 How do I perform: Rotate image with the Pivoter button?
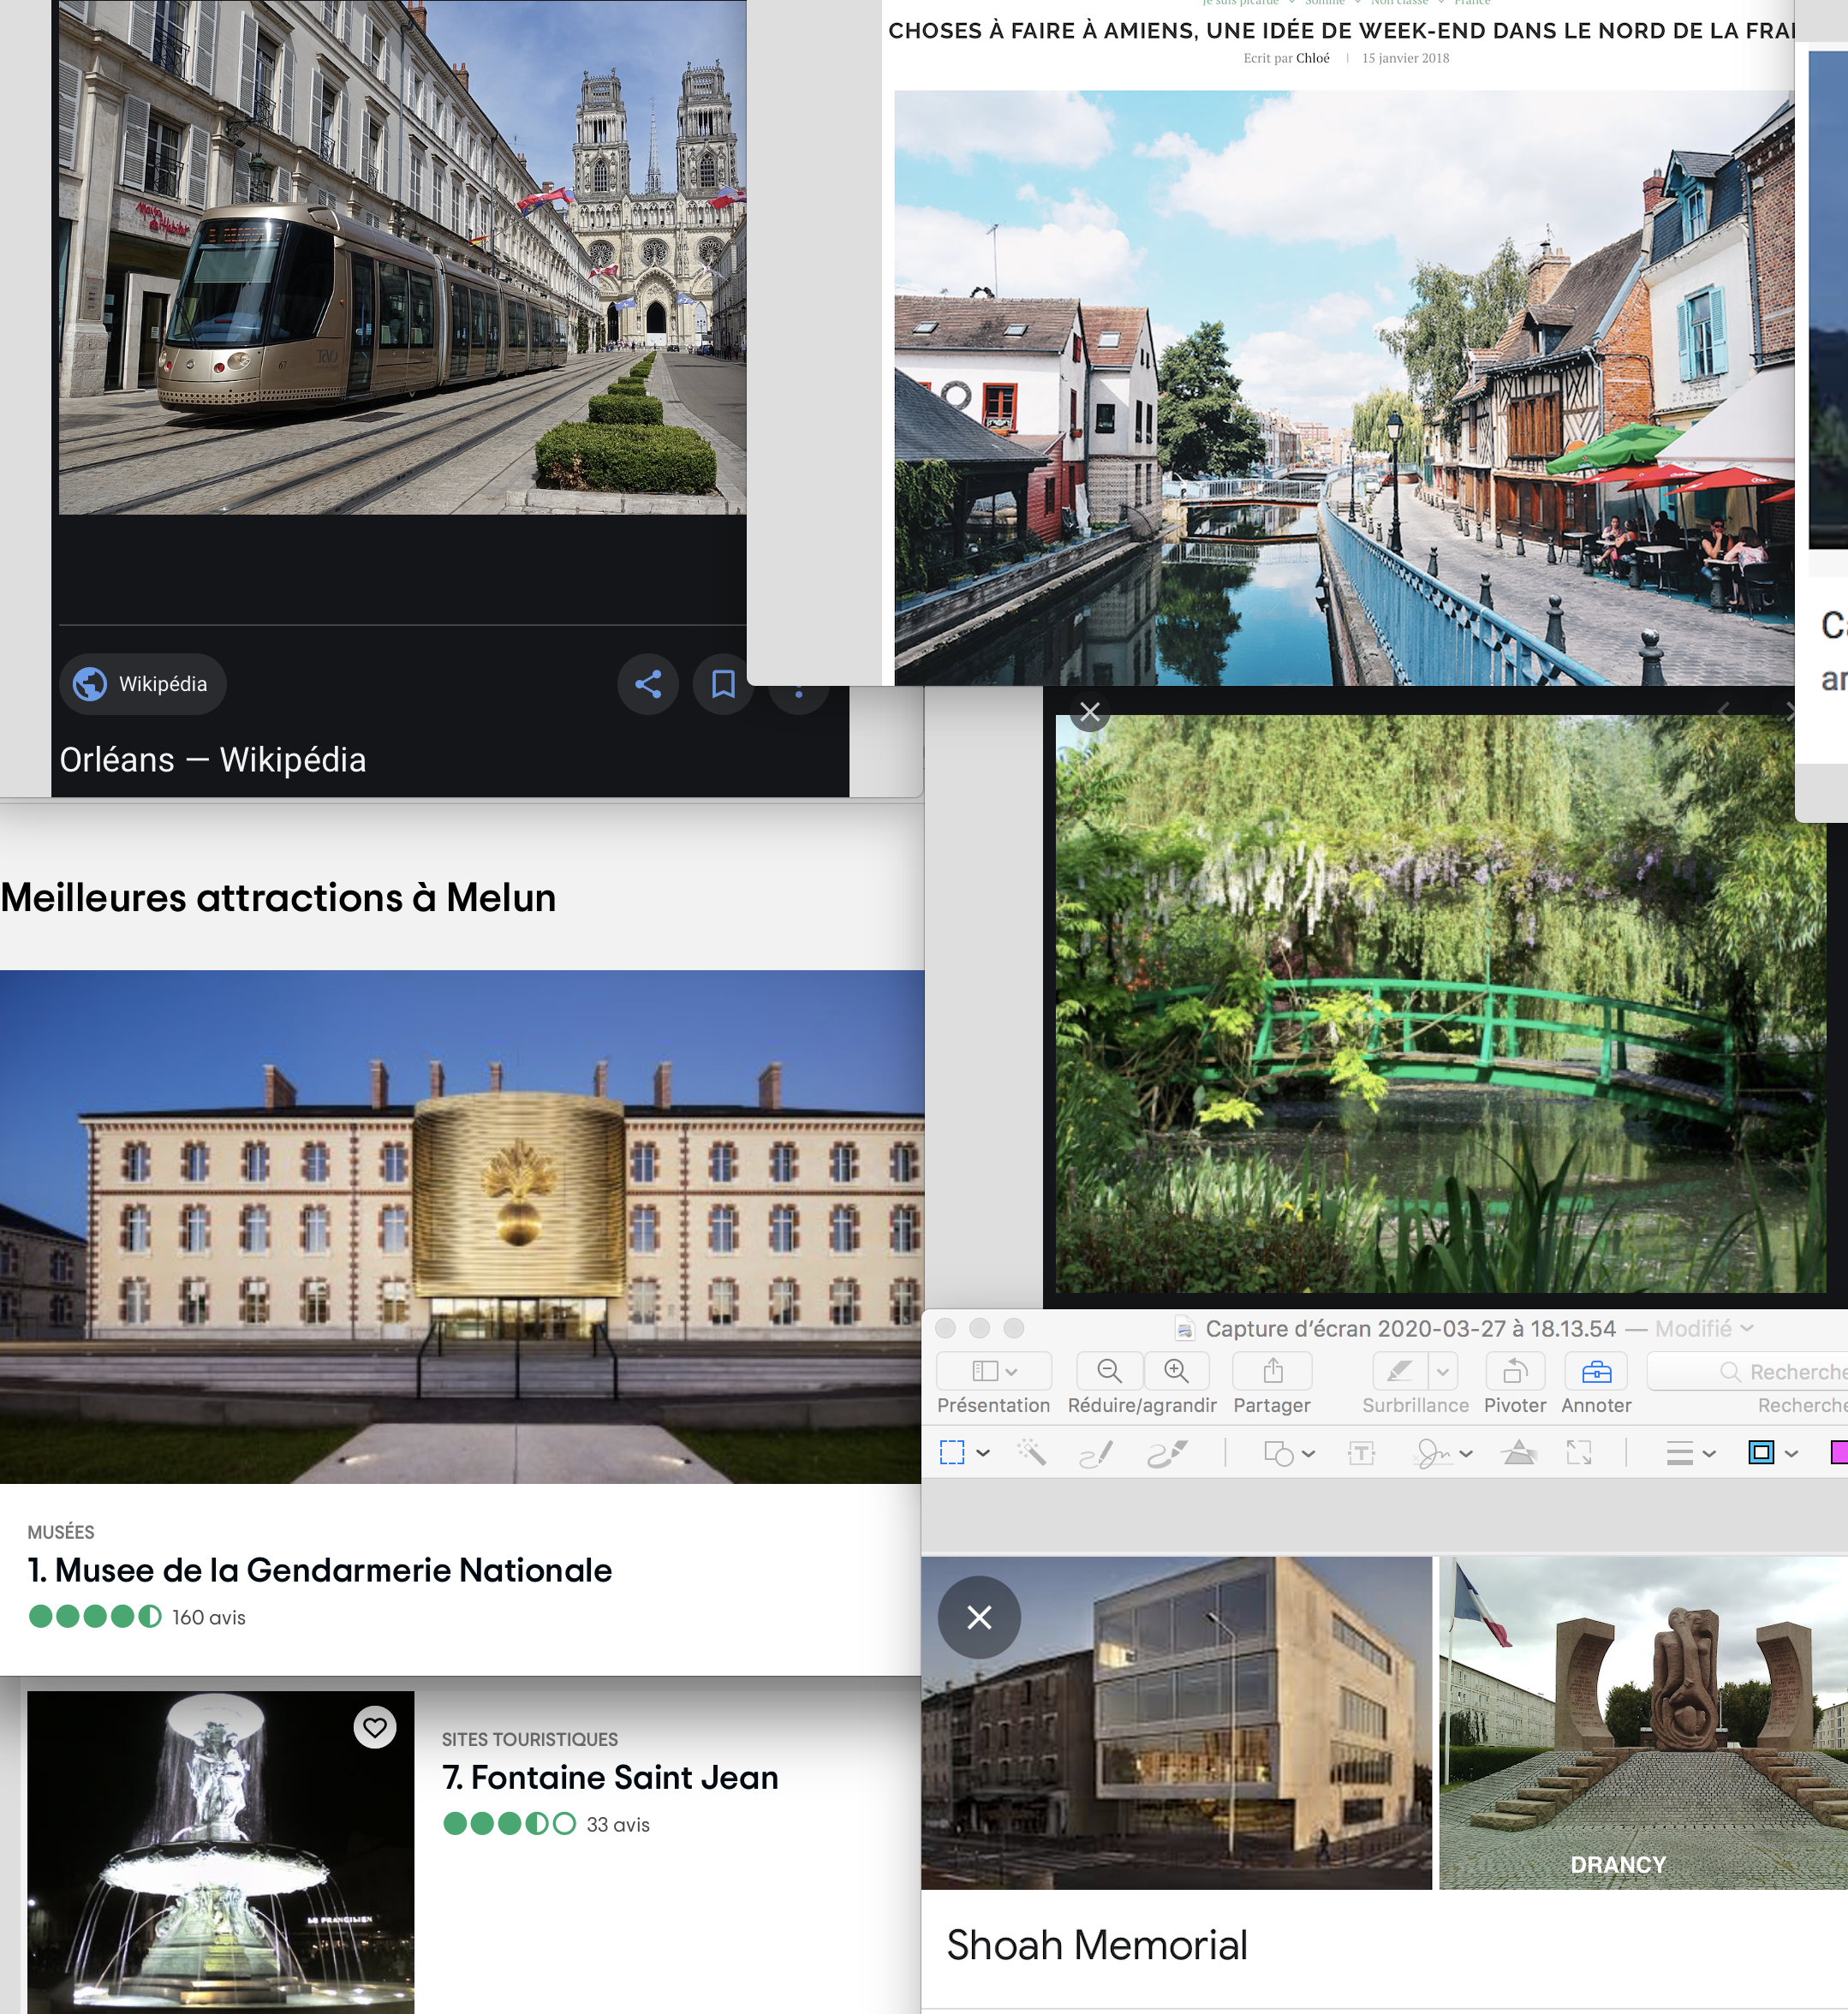pos(1514,1371)
